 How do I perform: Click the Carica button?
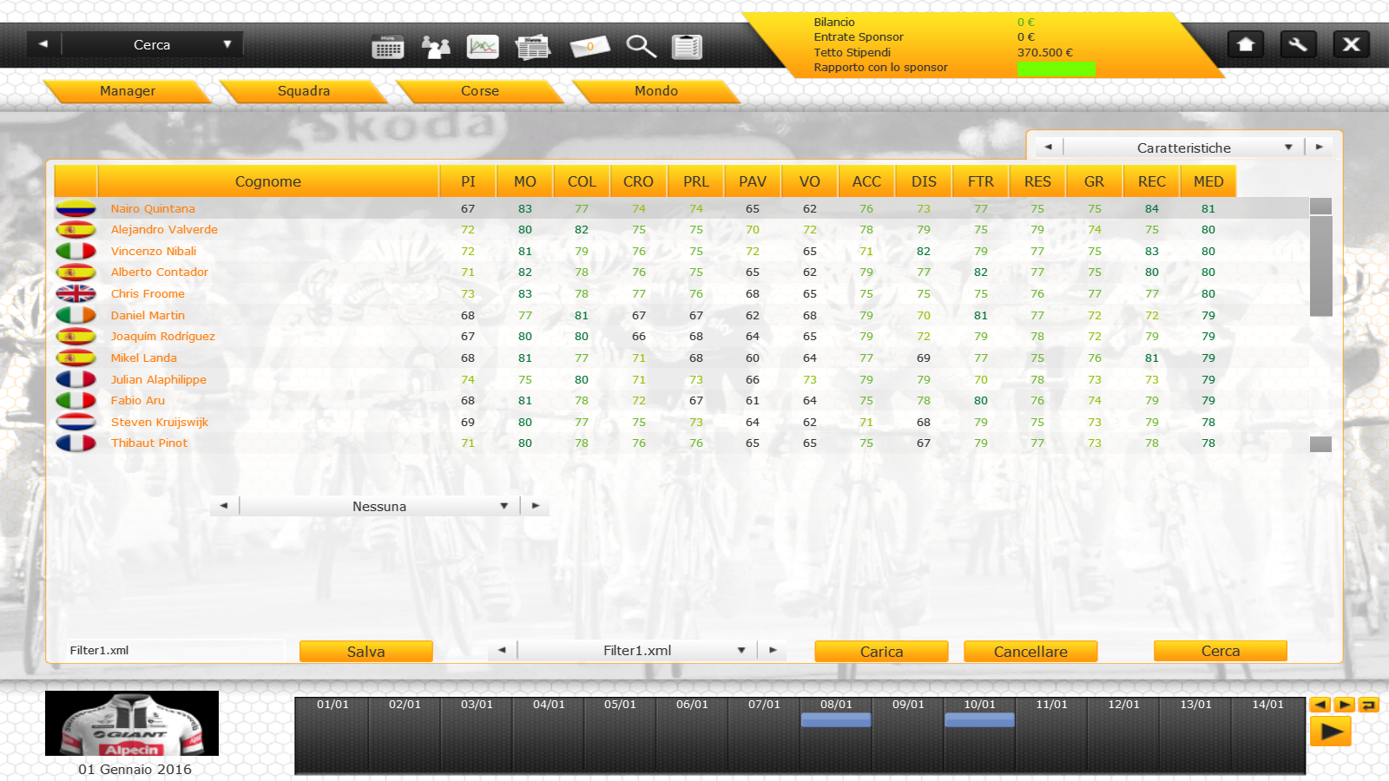881,652
